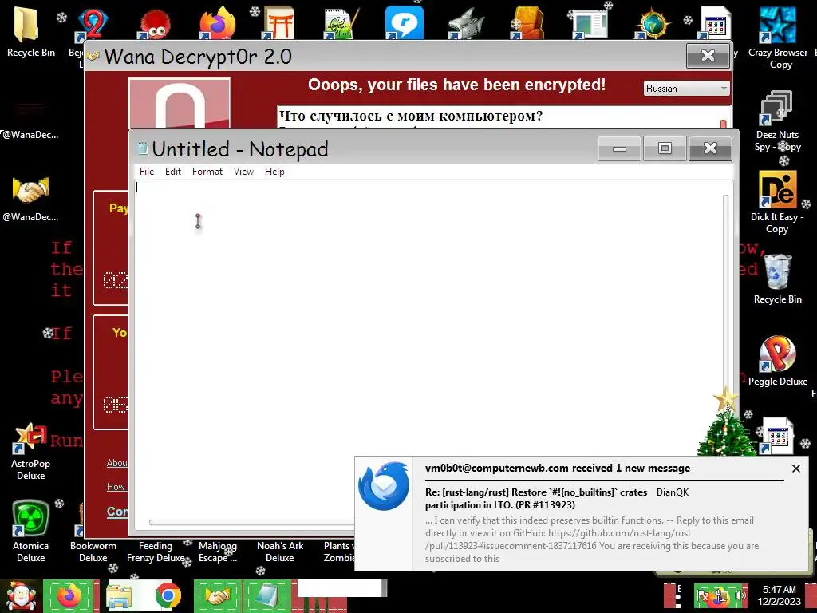Dismiss the Thunderbird new message notification
Screen dimensions: 817x613
point(795,469)
